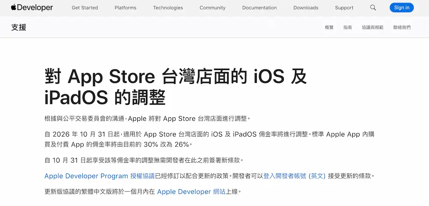Open the Apple Developer 網站 link
429x206 pixels.
[x=191, y=192]
